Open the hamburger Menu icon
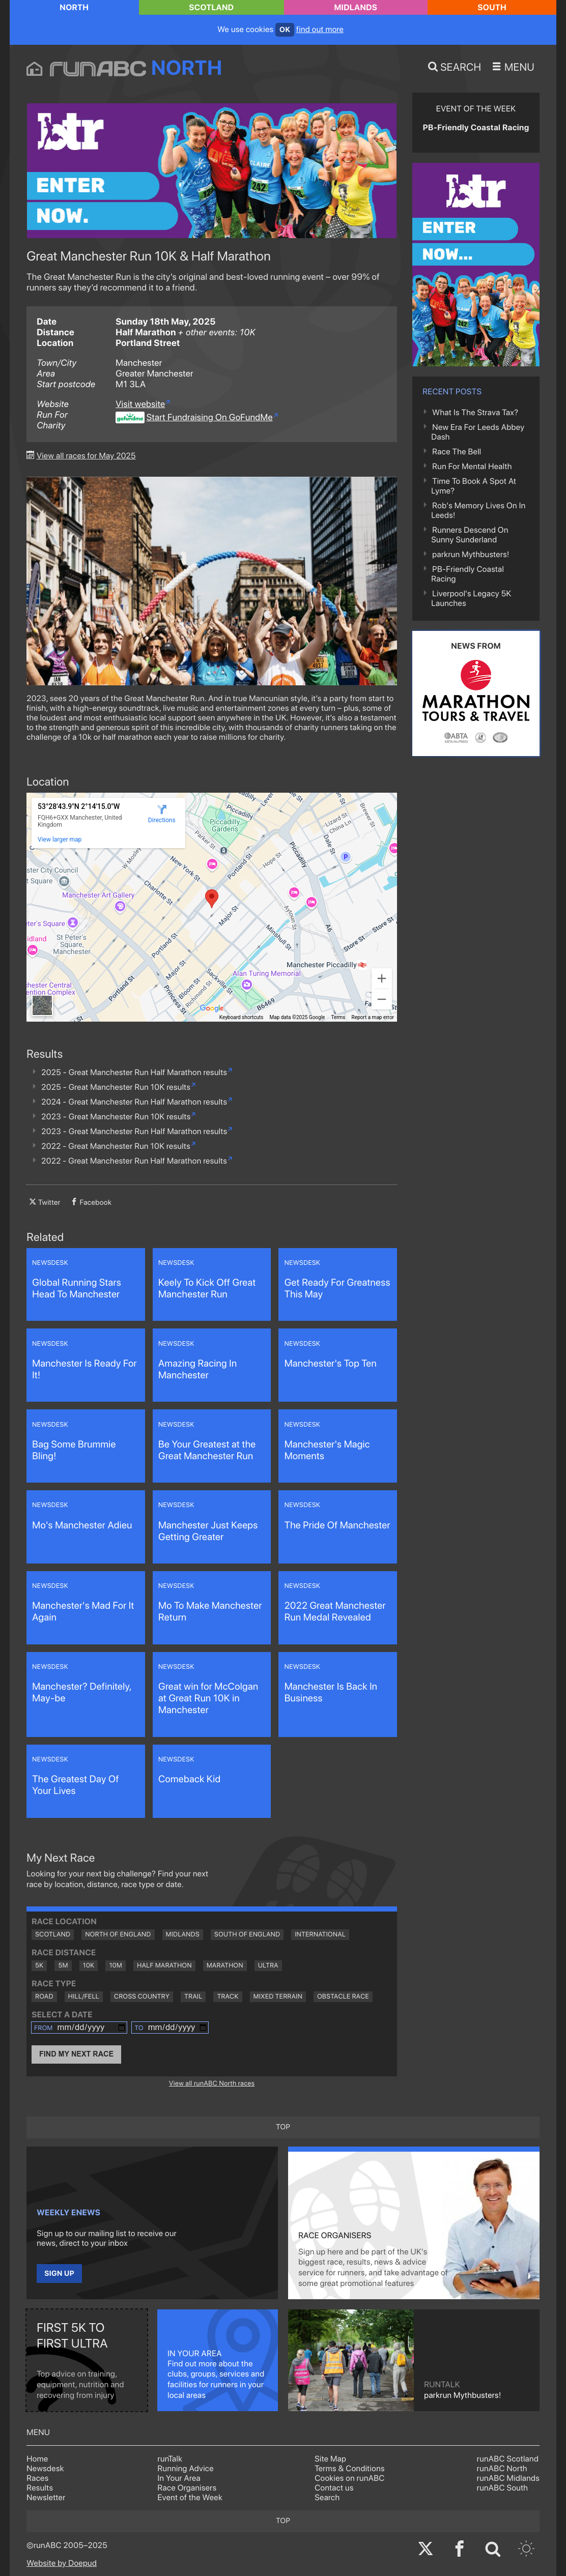The width and height of the screenshot is (566, 2576). point(496,67)
